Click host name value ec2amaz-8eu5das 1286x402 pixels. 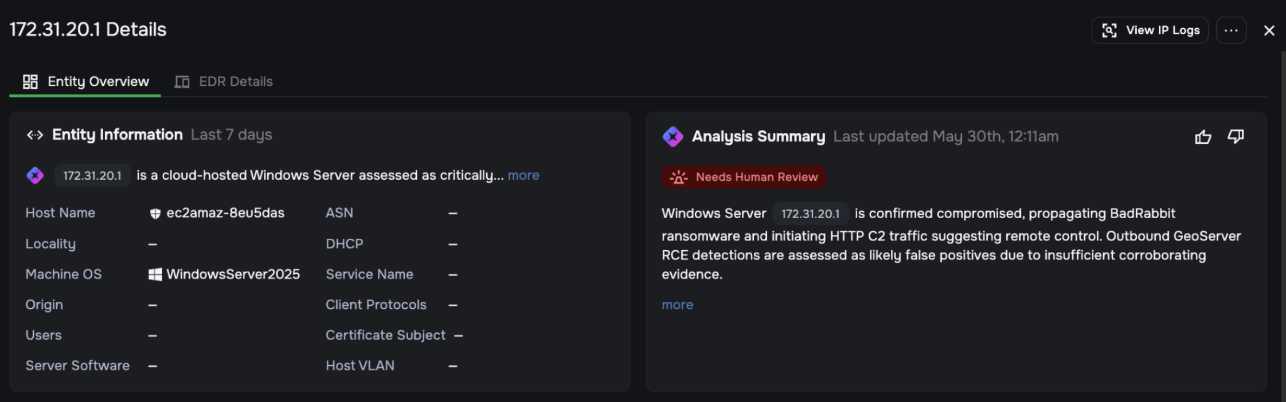[x=225, y=213]
